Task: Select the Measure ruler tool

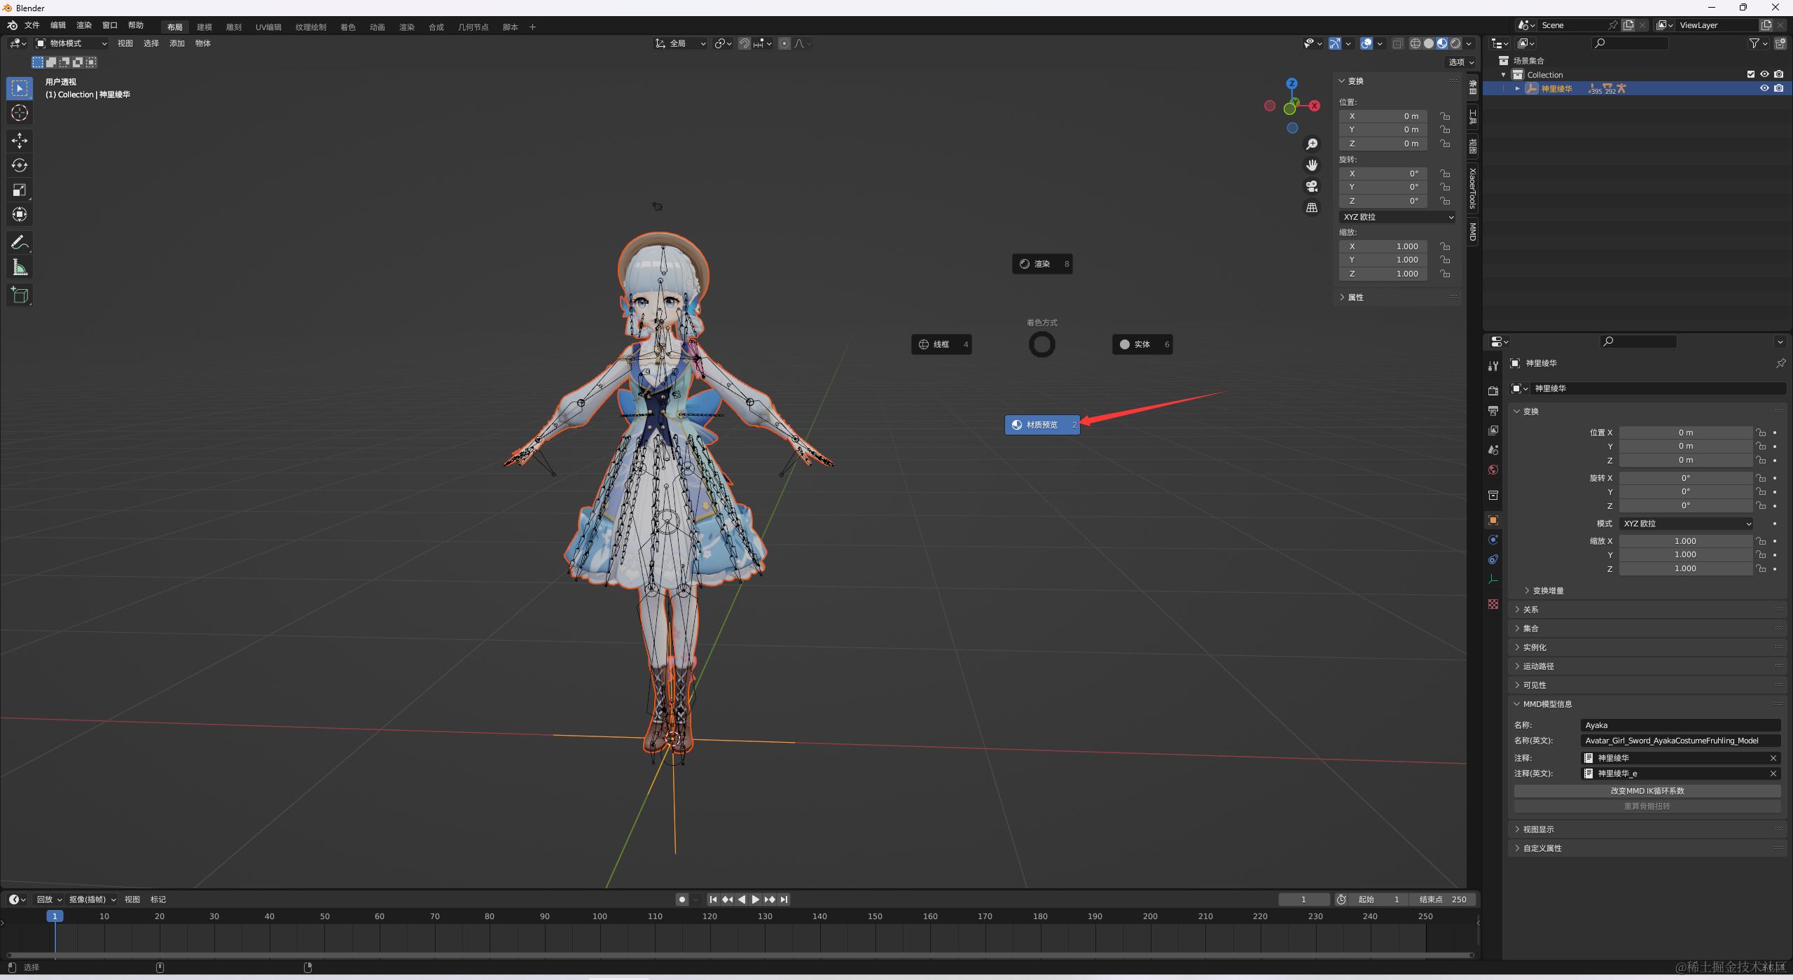Action: point(20,267)
